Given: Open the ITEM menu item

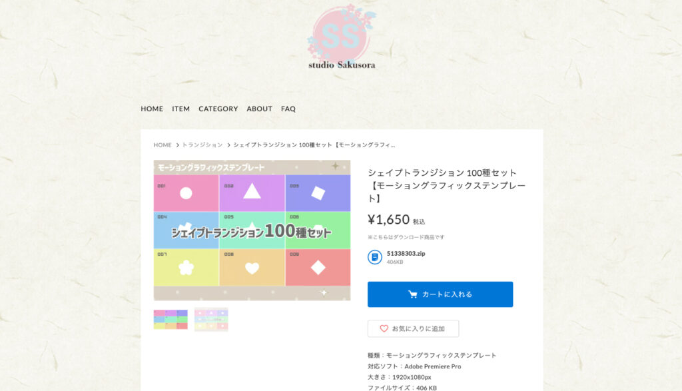Looking at the screenshot, I should [x=180, y=109].
